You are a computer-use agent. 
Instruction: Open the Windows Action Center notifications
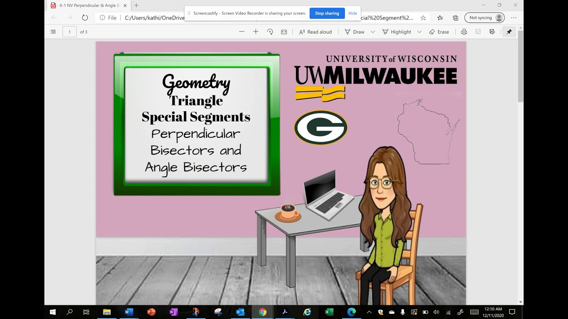coord(512,312)
